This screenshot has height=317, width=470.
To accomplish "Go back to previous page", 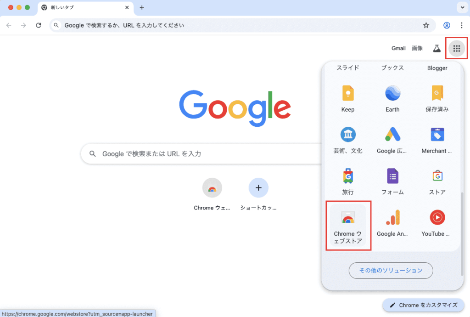I will tap(9, 25).
